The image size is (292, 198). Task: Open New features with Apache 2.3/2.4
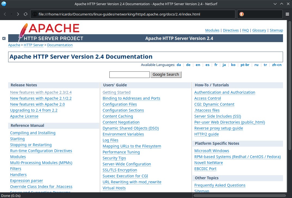click(41, 92)
